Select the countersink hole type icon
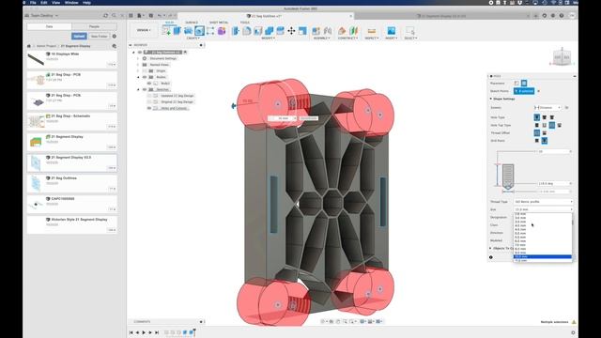Screen dimensions: 601x338 point(552,117)
